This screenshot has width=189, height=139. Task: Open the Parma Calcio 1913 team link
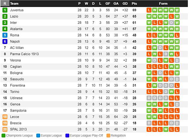pos(24,54)
